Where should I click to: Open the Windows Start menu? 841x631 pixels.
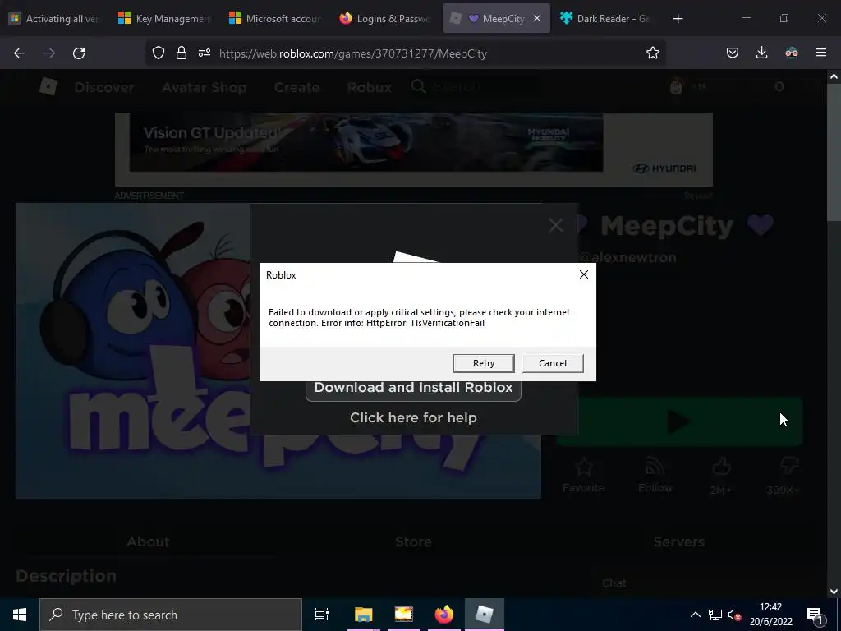click(20, 615)
